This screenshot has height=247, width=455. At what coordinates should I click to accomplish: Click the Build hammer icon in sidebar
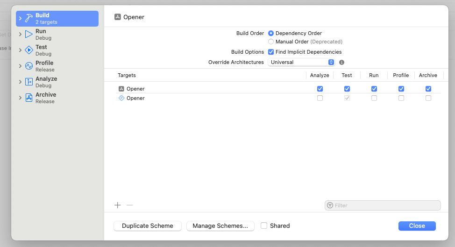[x=29, y=19]
